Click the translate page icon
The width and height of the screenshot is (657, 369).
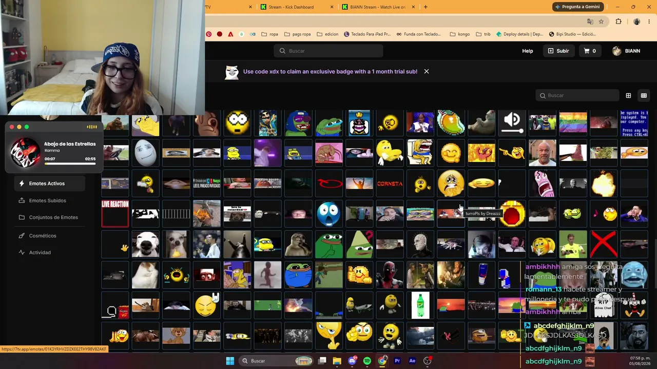[590, 22]
